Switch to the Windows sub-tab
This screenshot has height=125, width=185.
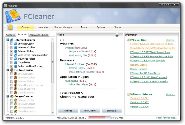point(11,35)
